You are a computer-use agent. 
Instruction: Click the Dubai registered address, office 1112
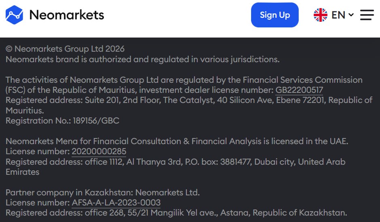[175, 162]
